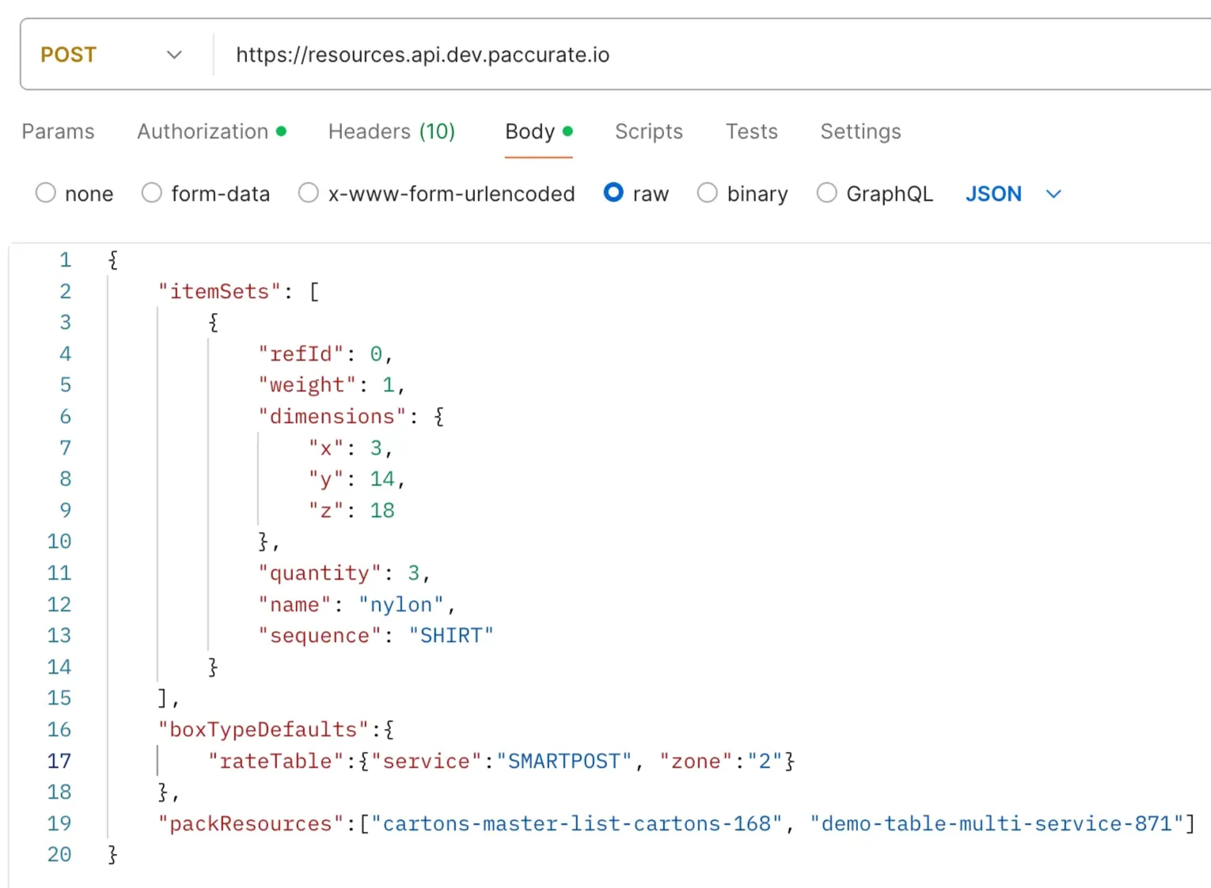Click the "itemSets" key on line 2
This screenshot has width=1211, height=888.
coord(219,292)
